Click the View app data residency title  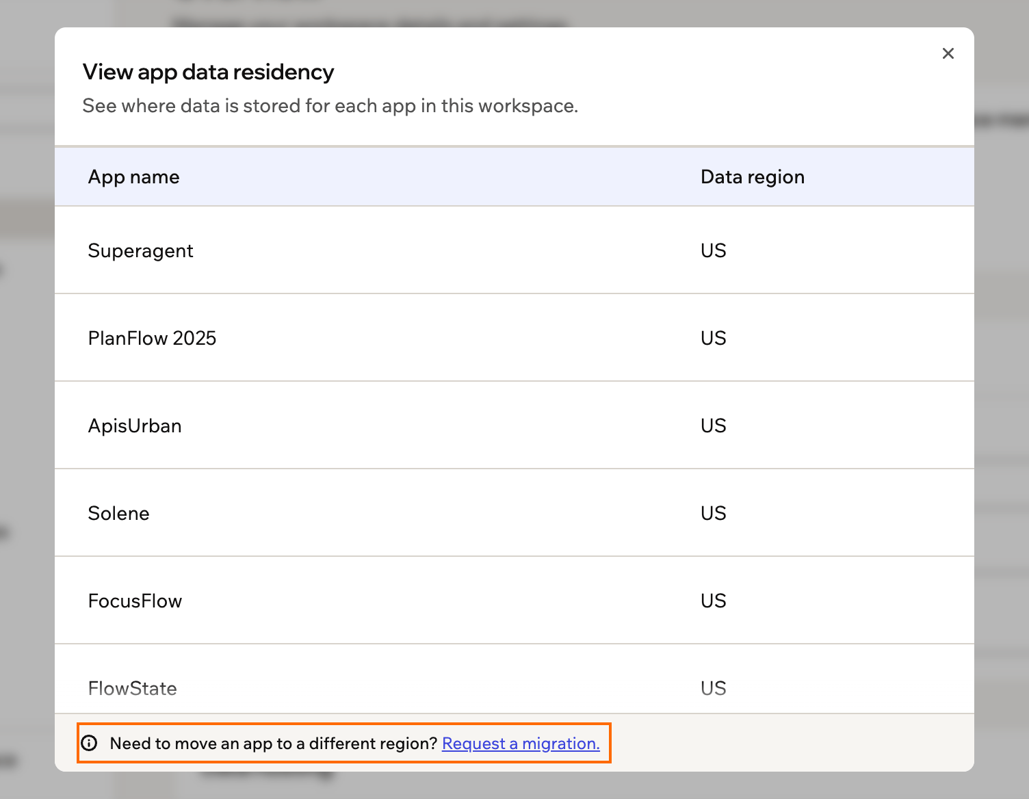(209, 72)
